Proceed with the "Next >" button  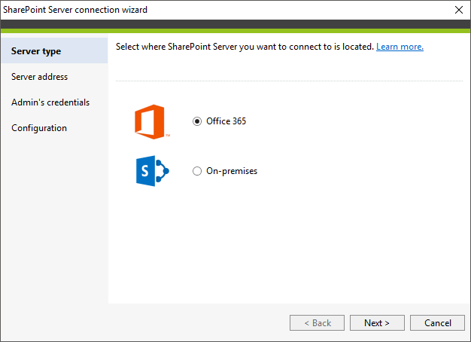[377, 323]
